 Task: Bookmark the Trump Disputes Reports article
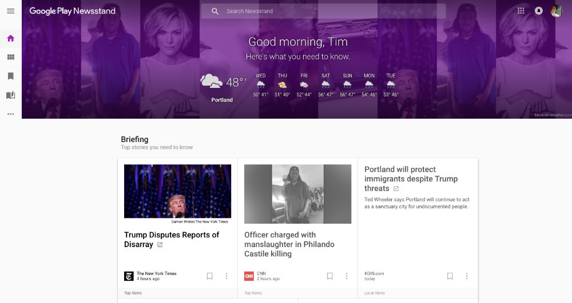pyautogui.click(x=210, y=276)
